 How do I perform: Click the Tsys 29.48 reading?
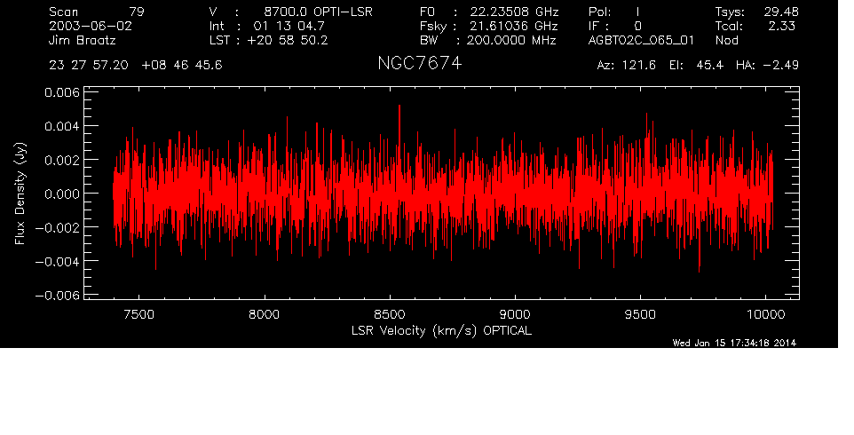(x=755, y=12)
